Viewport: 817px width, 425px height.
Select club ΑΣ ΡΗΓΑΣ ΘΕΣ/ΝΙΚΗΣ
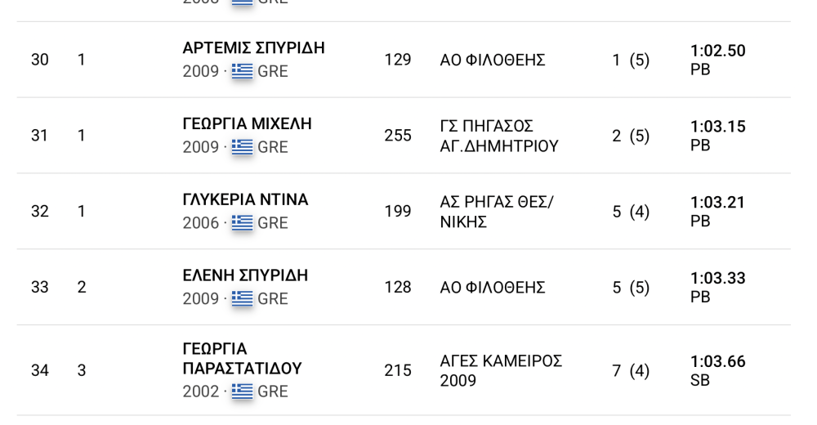click(497, 212)
